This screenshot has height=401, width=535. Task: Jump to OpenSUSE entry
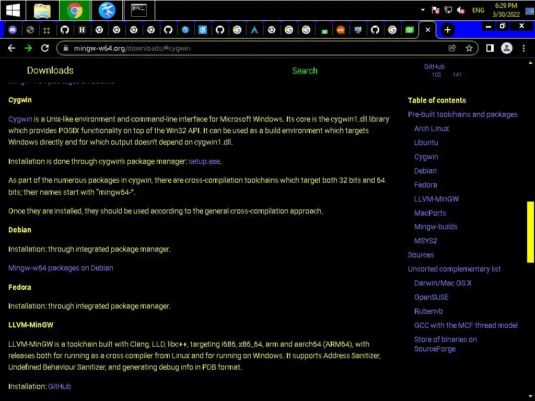tap(431, 297)
